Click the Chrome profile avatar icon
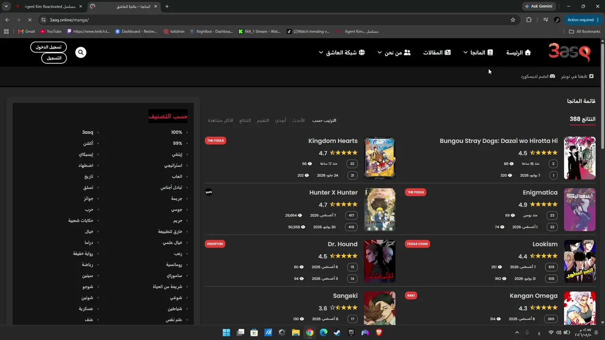 pos(557,20)
